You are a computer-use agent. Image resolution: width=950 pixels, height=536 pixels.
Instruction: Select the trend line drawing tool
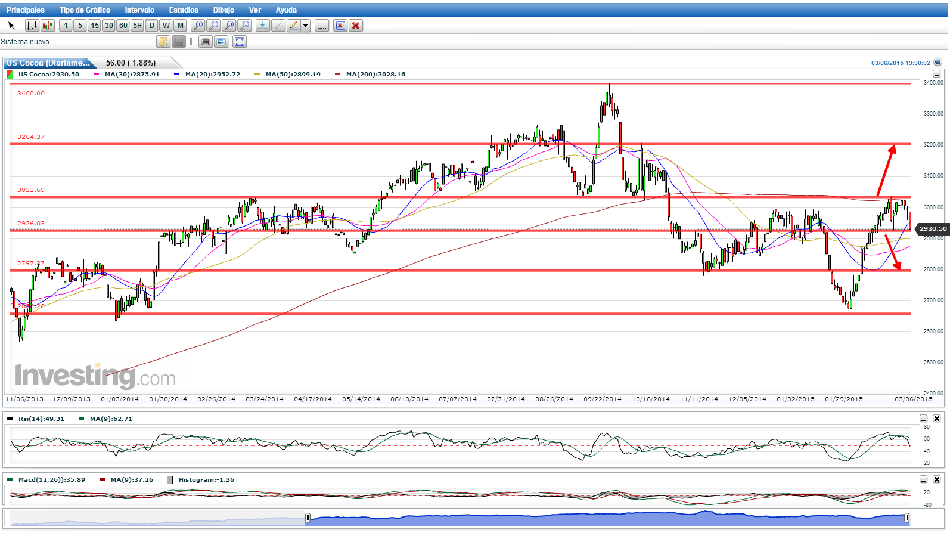tap(278, 26)
